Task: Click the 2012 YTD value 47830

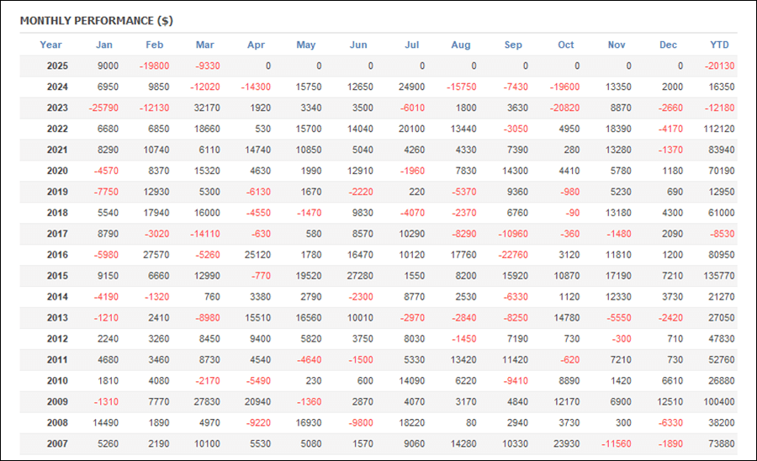Action: [722, 339]
